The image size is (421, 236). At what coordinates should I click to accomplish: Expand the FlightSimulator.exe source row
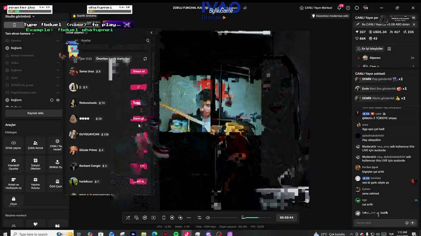(x=33, y=92)
